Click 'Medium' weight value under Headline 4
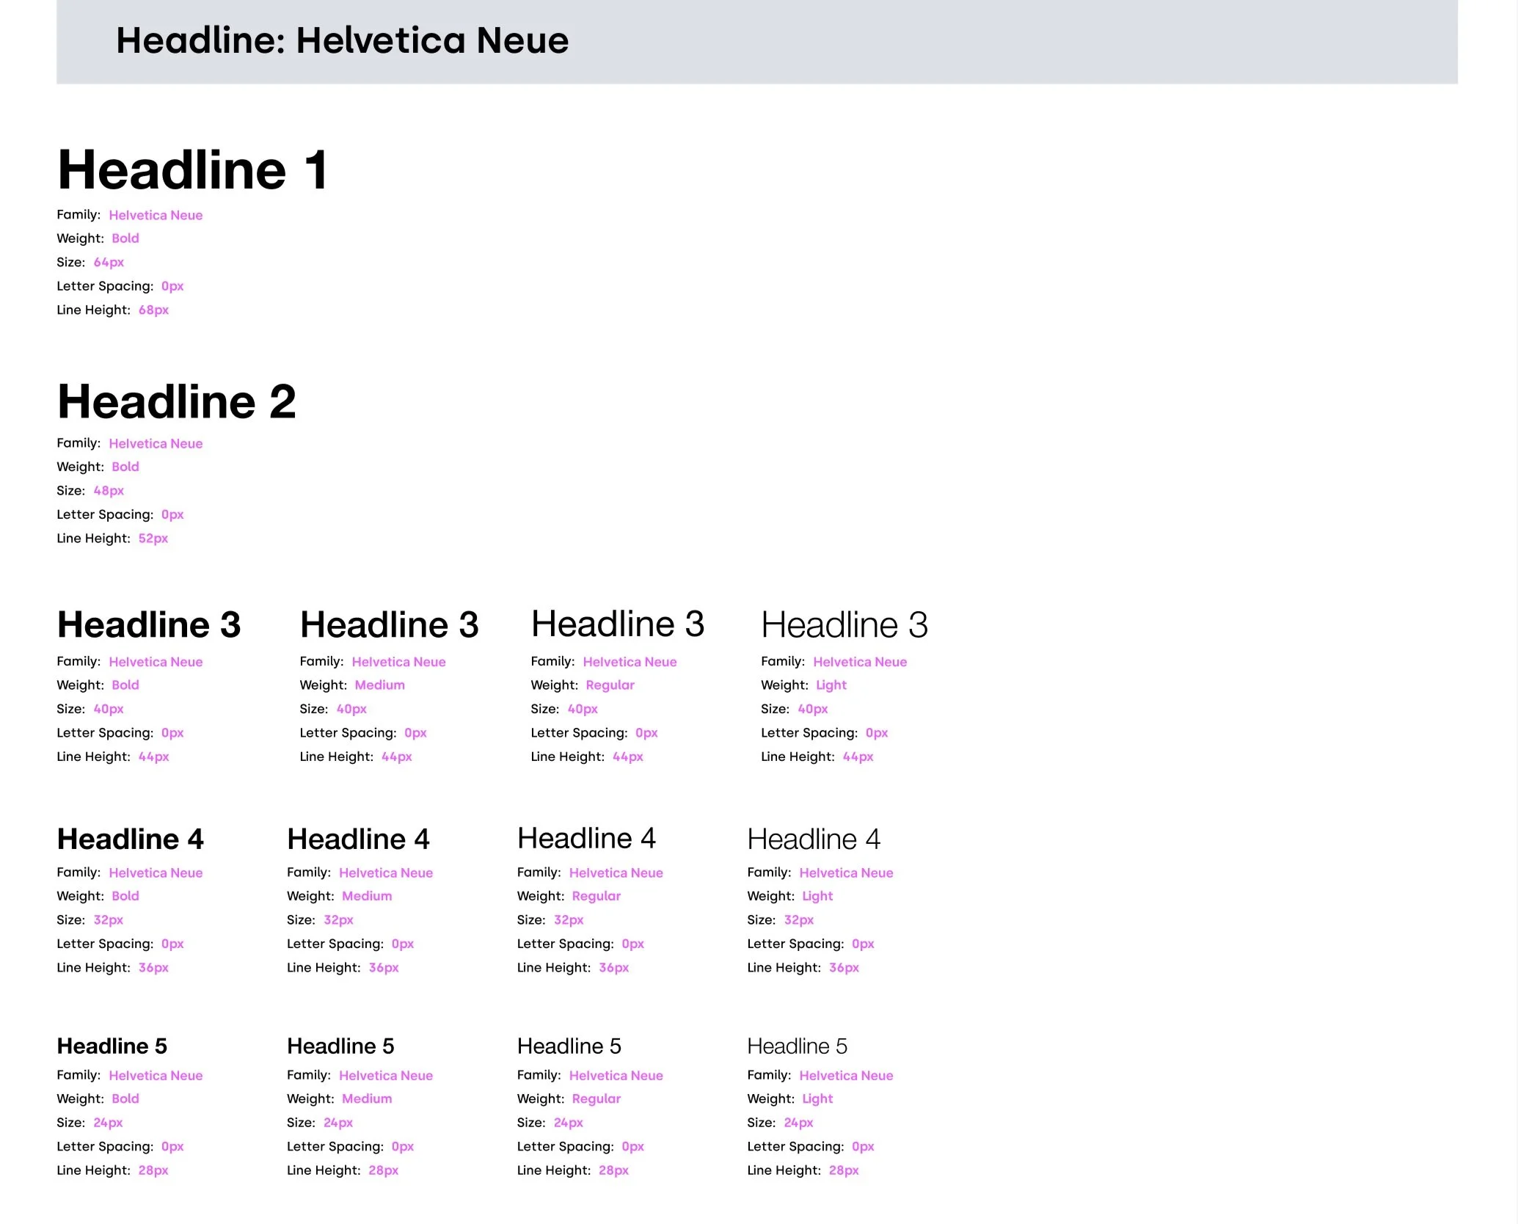This screenshot has height=1224, width=1518. pyautogui.click(x=367, y=896)
